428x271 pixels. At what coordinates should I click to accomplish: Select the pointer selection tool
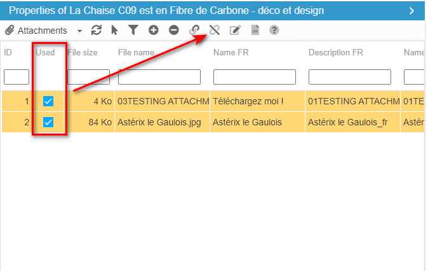[x=115, y=30]
